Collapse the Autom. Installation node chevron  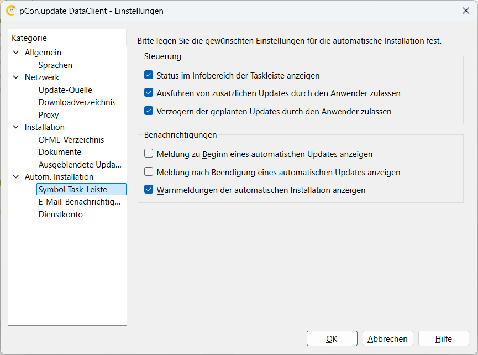16,176
